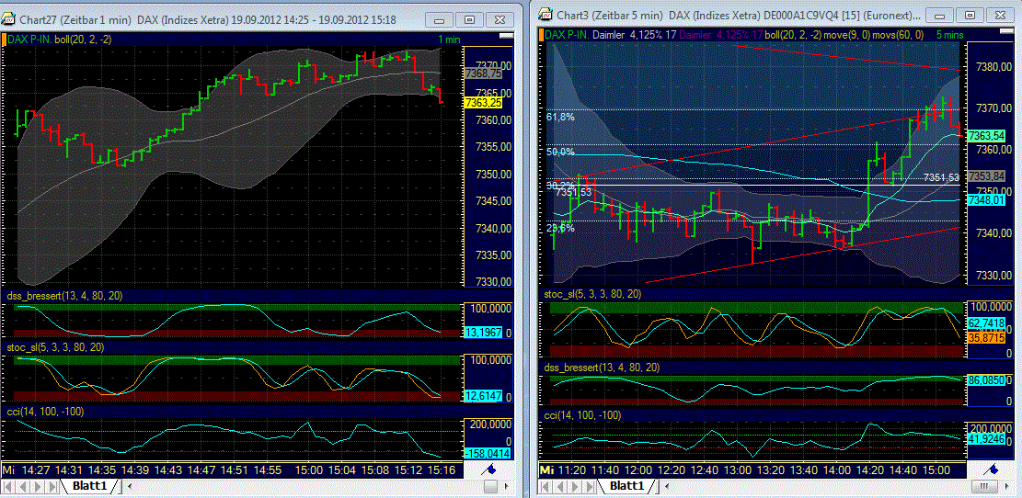Go to first sheet in Chart27
Image resolution: width=1022 pixels, height=498 pixels.
pyautogui.click(x=9, y=486)
